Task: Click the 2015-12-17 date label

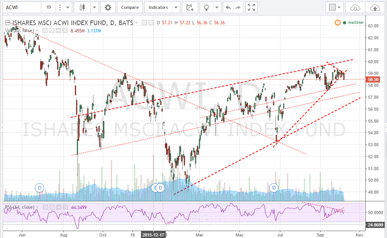Action: coord(153,235)
